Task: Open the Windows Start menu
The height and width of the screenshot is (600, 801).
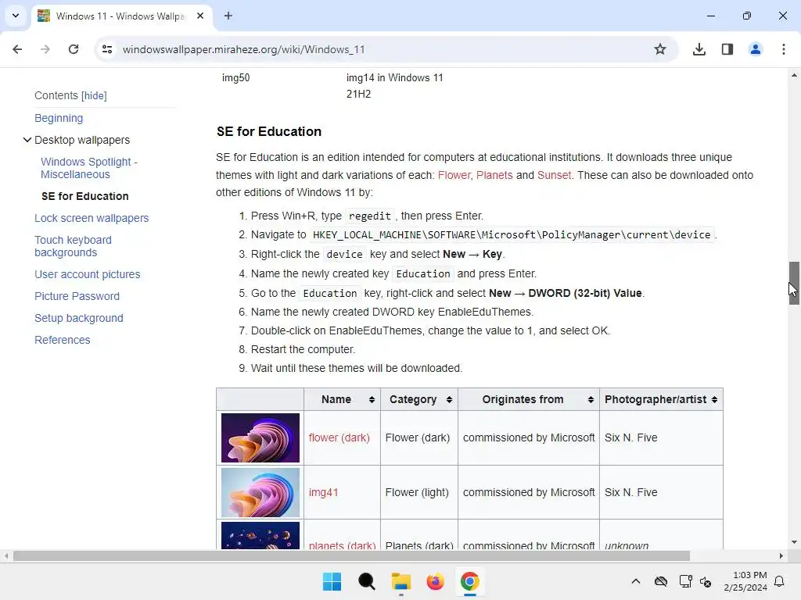Action: click(332, 581)
